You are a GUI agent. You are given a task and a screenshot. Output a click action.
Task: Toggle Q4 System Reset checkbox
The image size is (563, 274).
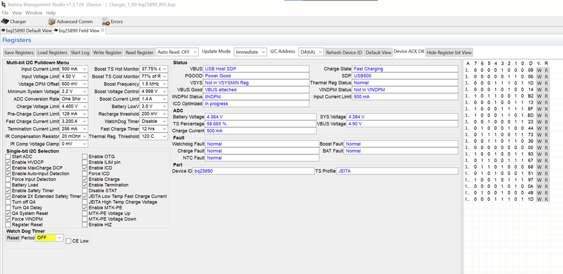[8, 213]
